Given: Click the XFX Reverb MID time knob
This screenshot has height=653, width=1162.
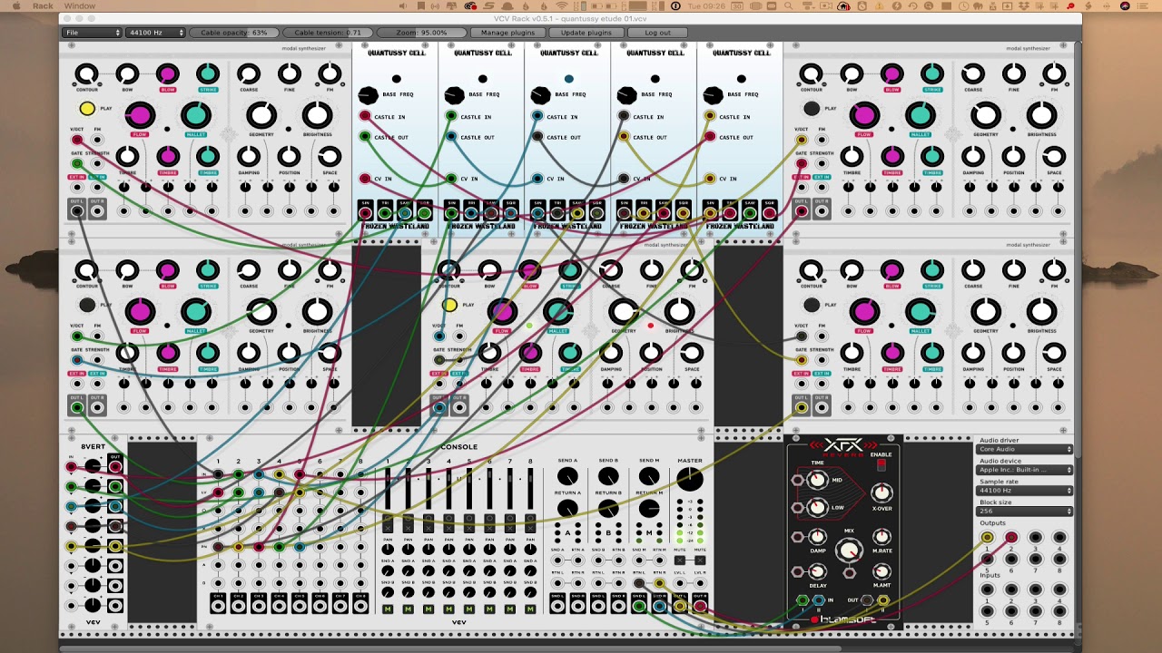Looking at the screenshot, I should [817, 480].
